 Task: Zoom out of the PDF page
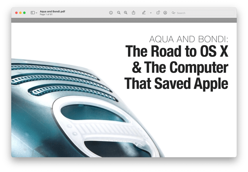[119, 13]
